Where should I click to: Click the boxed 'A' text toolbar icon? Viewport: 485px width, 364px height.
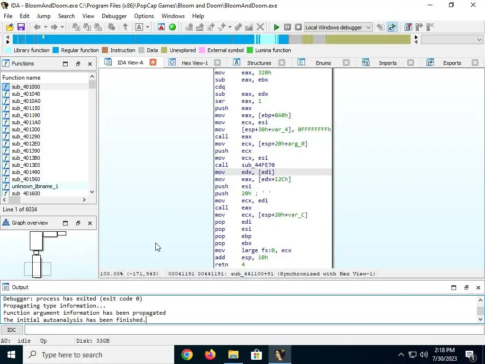pyautogui.click(x=139, y=27)
